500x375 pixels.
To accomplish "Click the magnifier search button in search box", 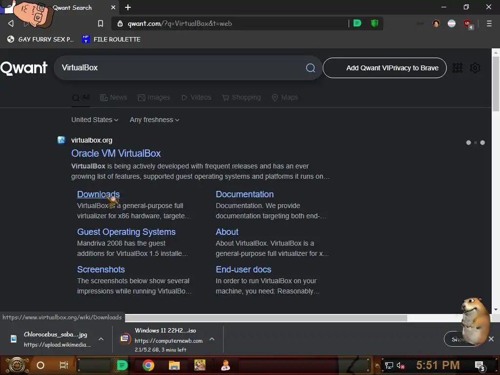I will coord(311,67).
